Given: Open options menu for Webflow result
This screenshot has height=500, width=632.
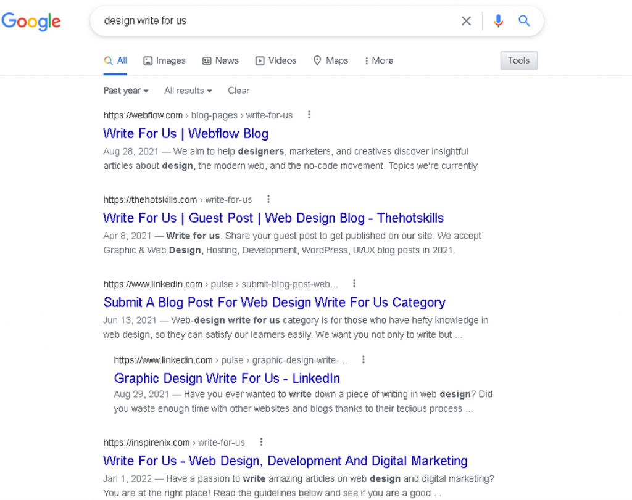Looking at the screenshot, I should click(309, 115).
